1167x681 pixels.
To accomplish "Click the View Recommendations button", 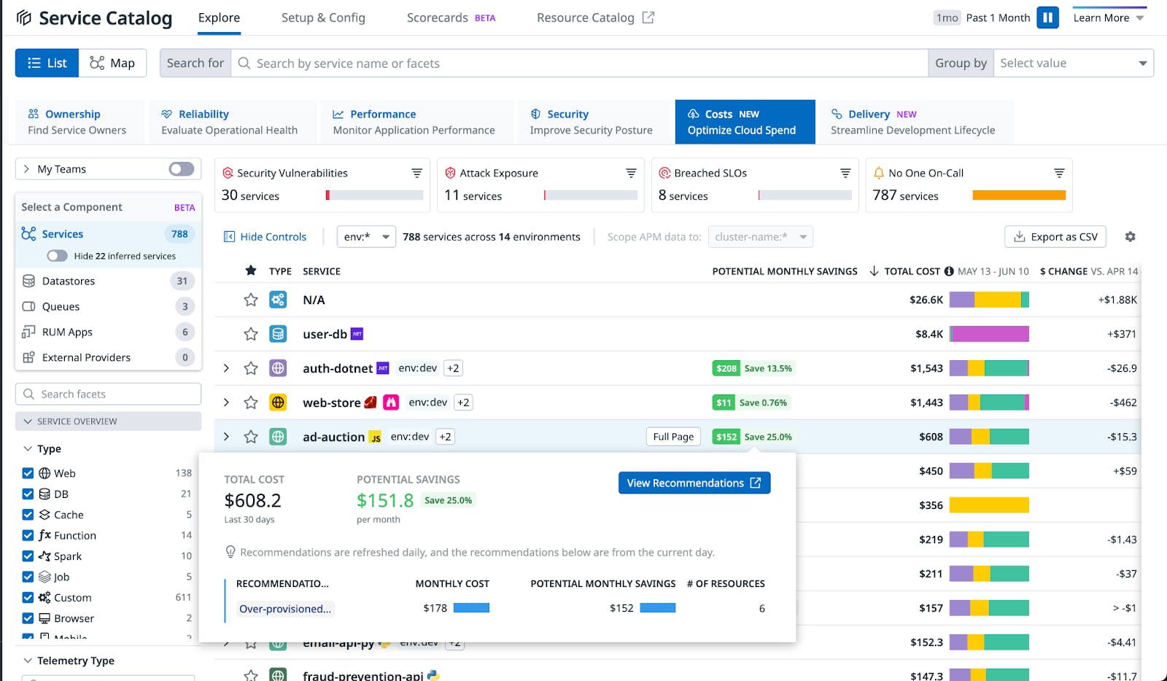I will point(694,483).
